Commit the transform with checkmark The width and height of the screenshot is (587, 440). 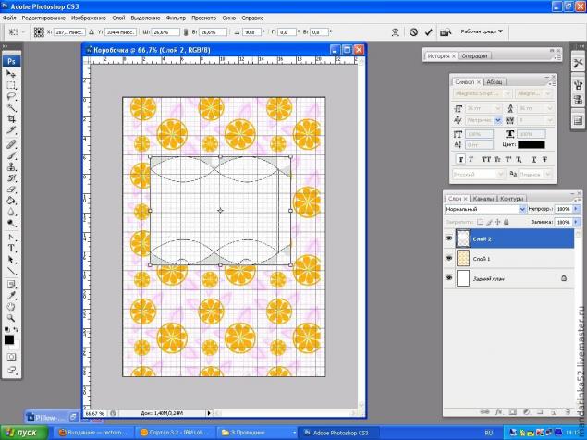[429, 32]
